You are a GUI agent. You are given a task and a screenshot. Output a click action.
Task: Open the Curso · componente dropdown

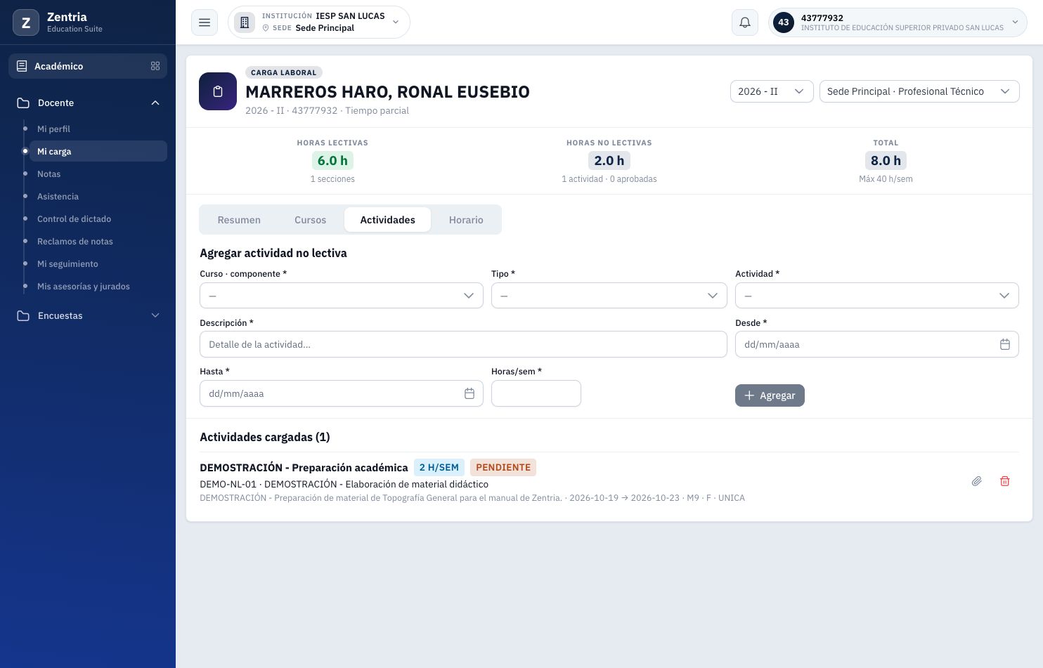(342, 296)
